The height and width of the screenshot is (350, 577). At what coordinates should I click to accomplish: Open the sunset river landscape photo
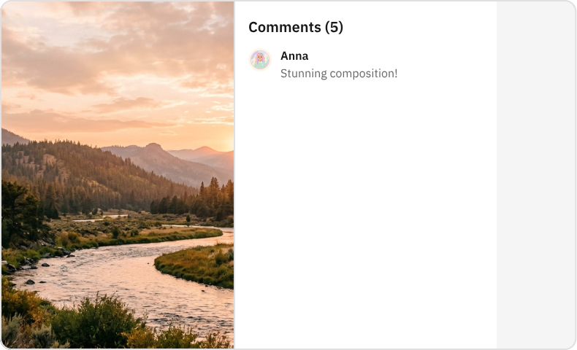[x=118, y=175]
